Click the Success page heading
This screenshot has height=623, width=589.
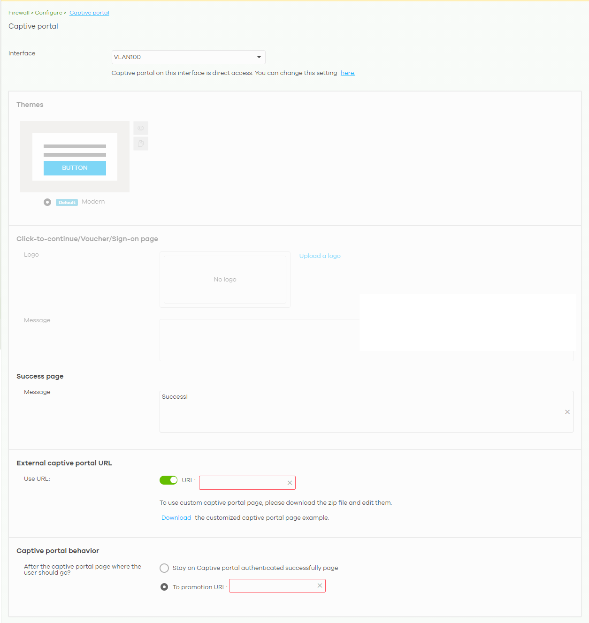[x=40, y=376]
